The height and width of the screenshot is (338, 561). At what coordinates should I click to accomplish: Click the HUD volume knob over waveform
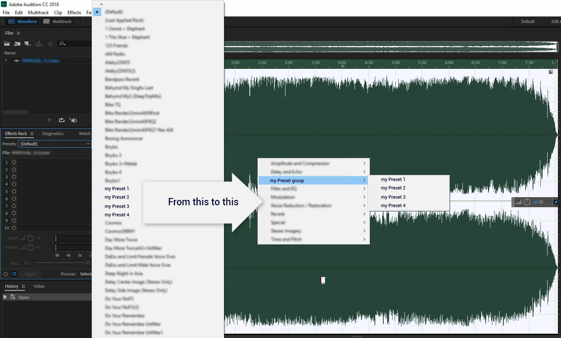[527, 202]
